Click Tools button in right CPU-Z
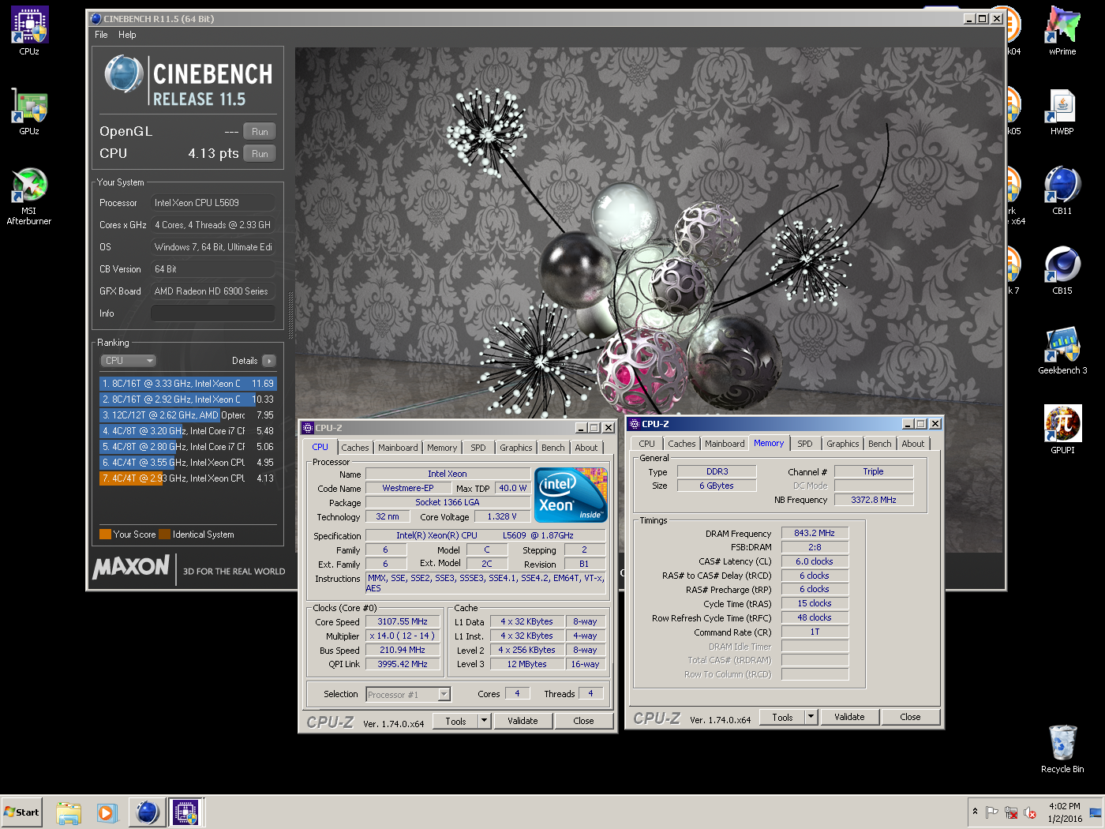Viewport: 1105px width, 829px height. [x=782, y=717]
